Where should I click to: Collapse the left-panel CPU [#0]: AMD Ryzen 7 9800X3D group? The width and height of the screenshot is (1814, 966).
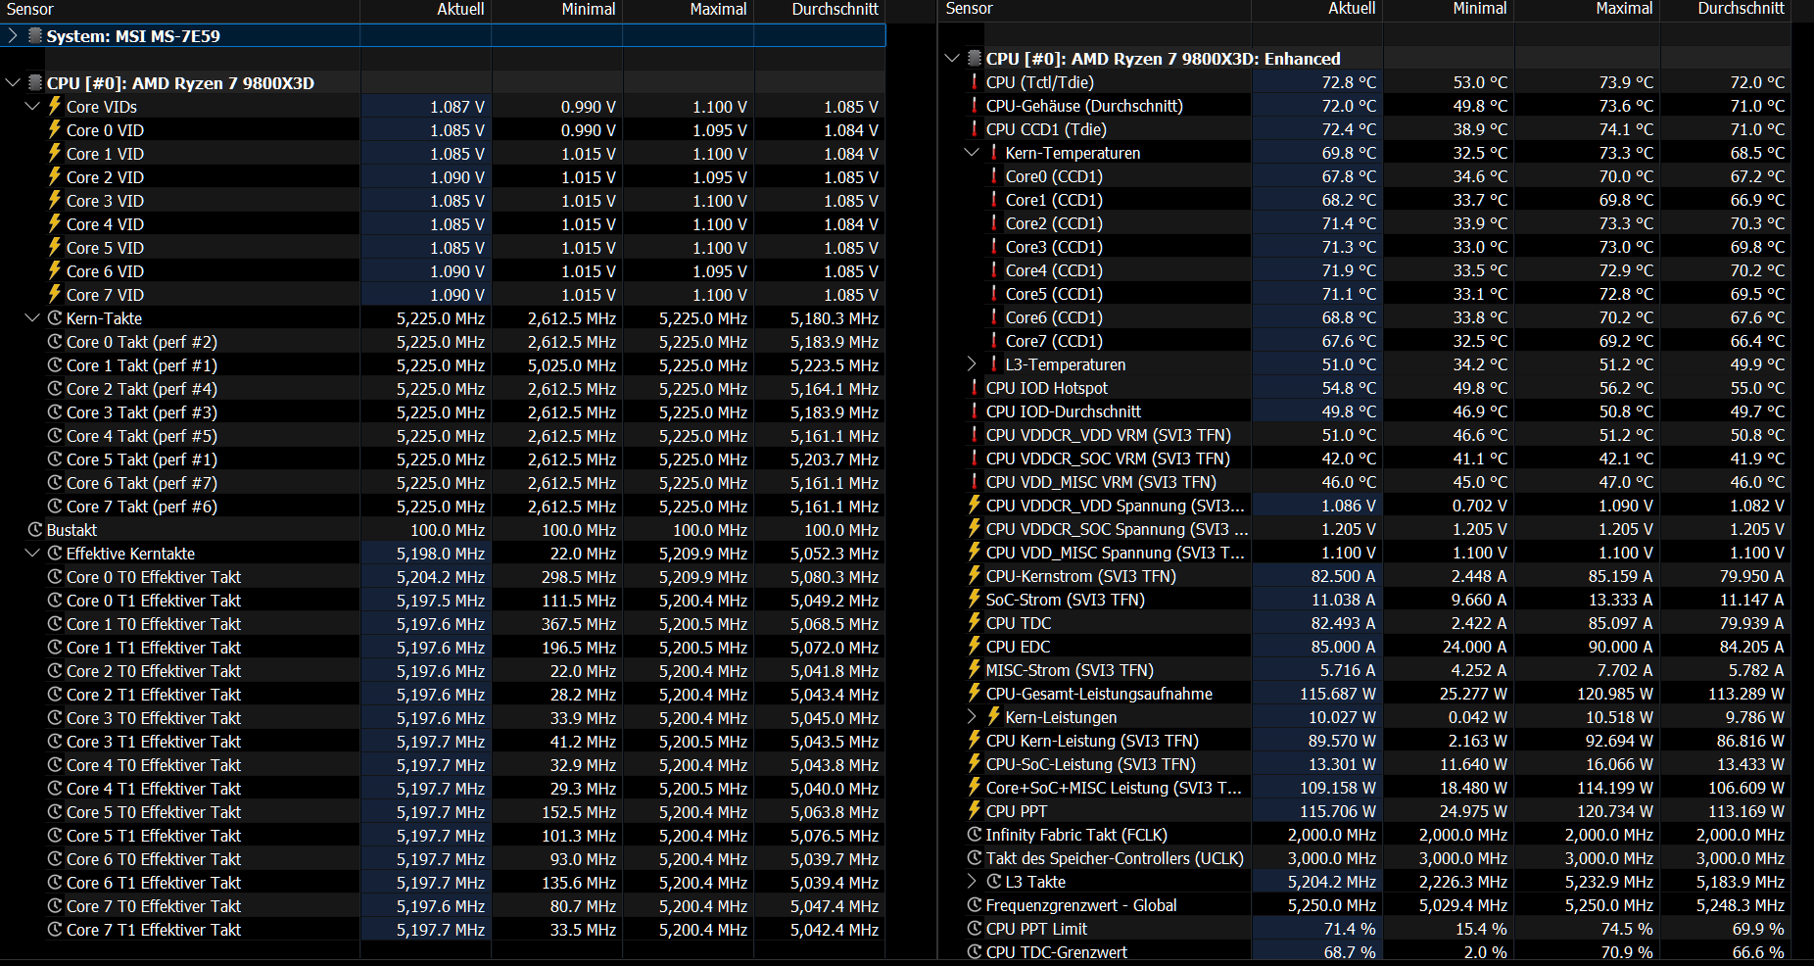[x=13, y=83]
